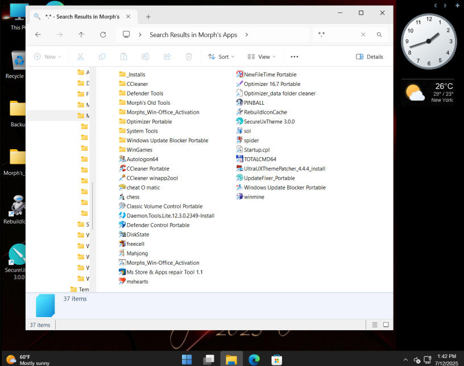Image resolution: width=464 pixels, height=366 pixels.
Task: Open Windows Start menu on taskbar
Action: 187,360
